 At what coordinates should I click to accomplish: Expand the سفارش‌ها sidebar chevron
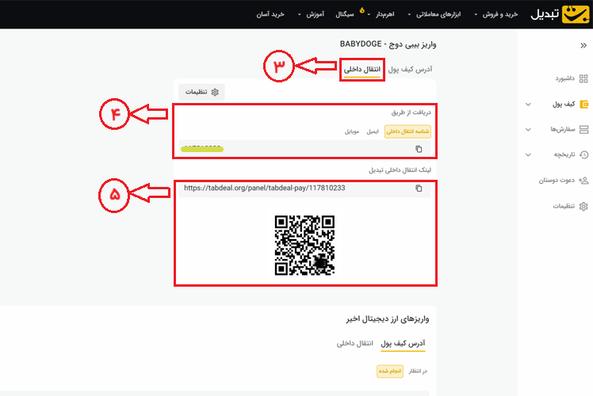coord(528,129)
